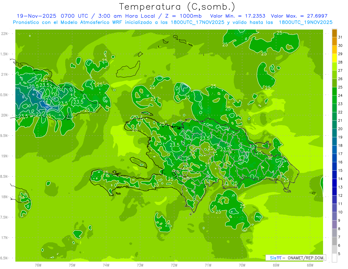This screenshot has width=348, height=269.
Task: Click the dark orange swatch above legend value 31
Action: click(x=334, y=33)
